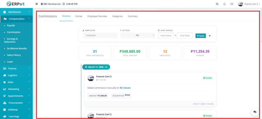Open the Summary tab
The height and width of the screenshot is (119, 262).
pos(133,16)
